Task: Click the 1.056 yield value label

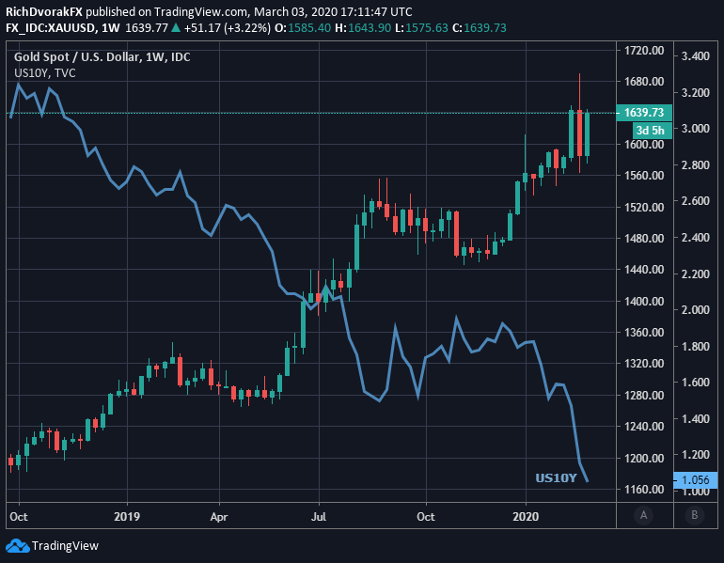Action: [696, 480]
